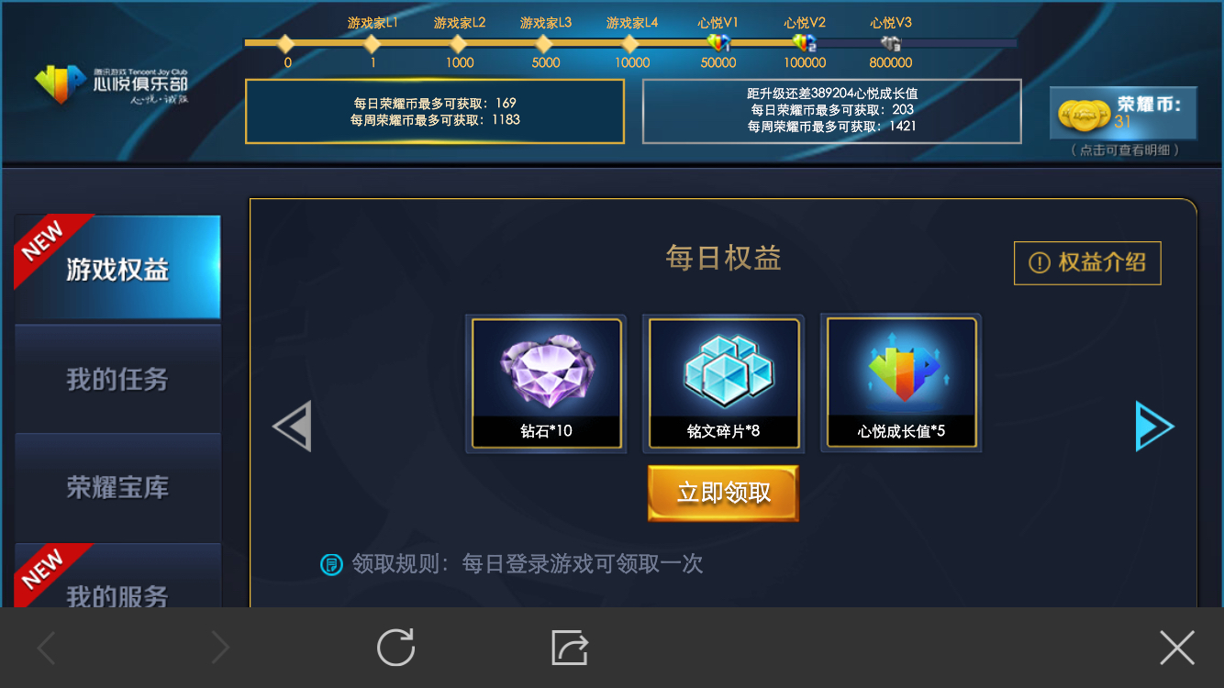
Task: Select the 钻石*10 reward thumbnail
Action: click(547, 383)
